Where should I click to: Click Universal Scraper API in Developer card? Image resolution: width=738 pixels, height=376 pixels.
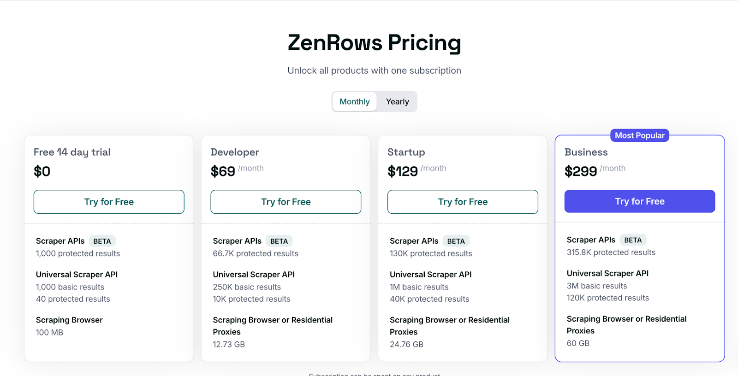coord(254,275)
